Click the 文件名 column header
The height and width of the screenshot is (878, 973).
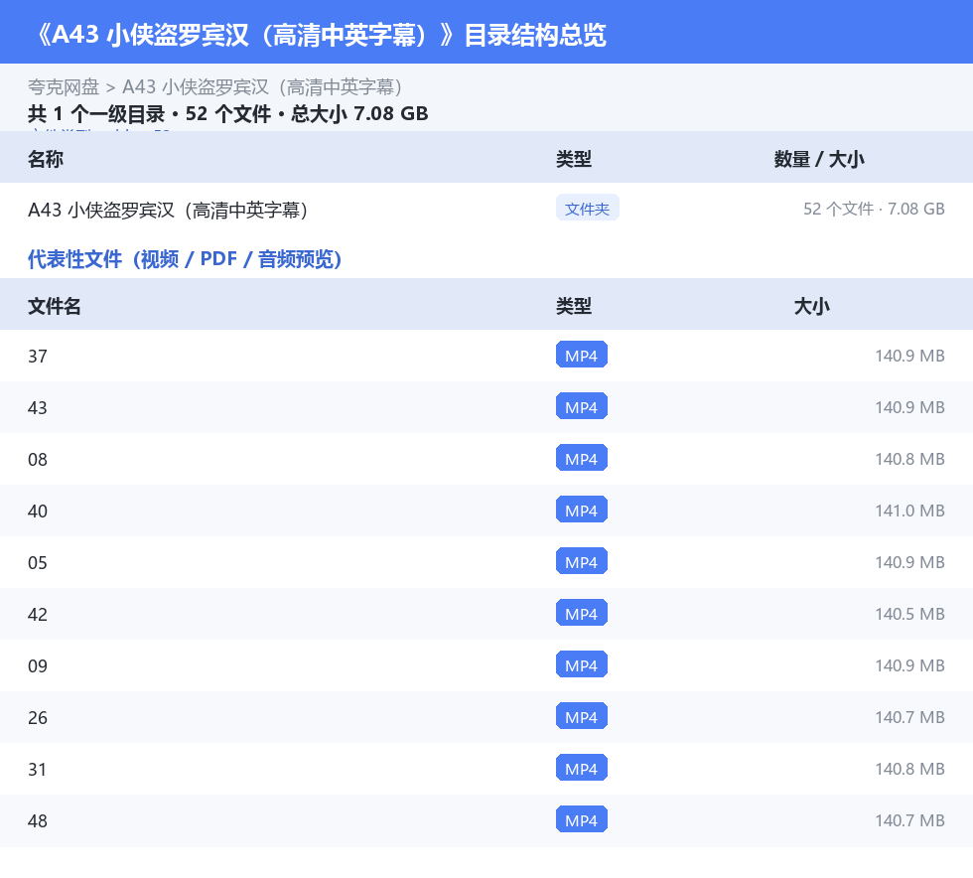click(x=55, y=306)
